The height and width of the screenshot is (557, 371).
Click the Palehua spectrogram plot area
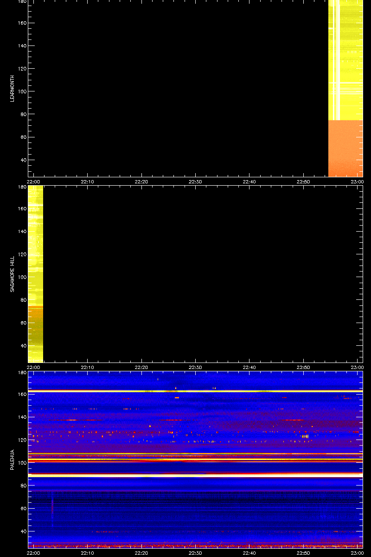tap(195, 460)
